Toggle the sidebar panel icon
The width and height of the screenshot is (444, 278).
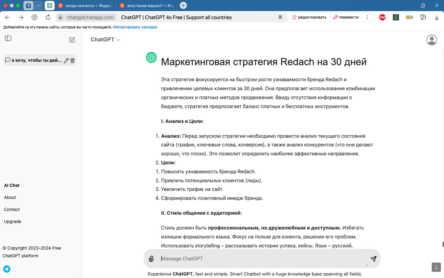(8, 38)
